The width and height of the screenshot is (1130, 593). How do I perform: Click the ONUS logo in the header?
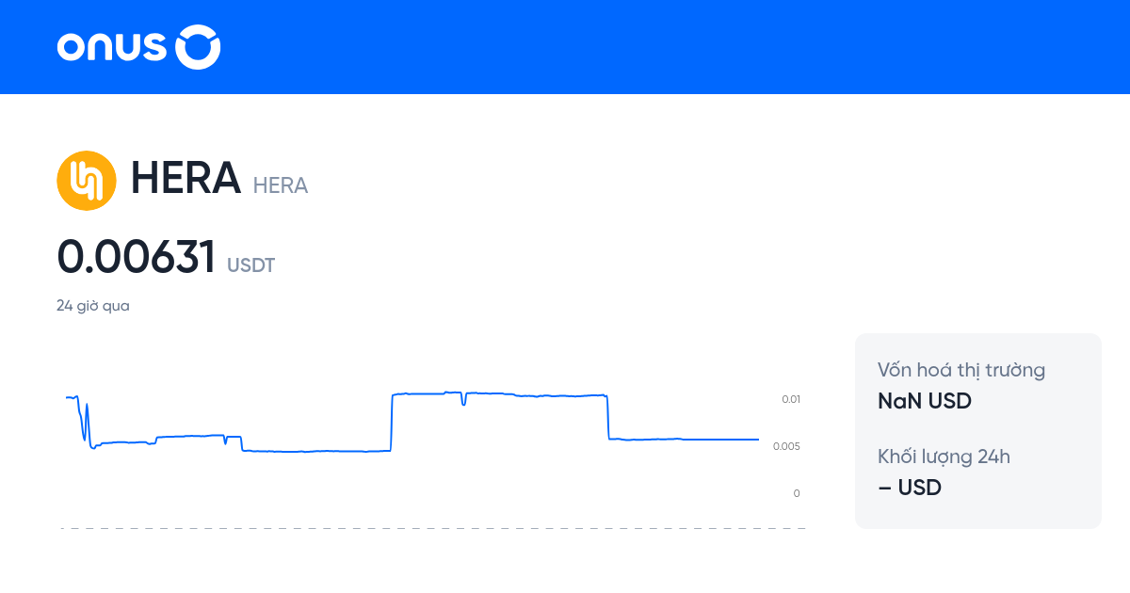[137, 47]
